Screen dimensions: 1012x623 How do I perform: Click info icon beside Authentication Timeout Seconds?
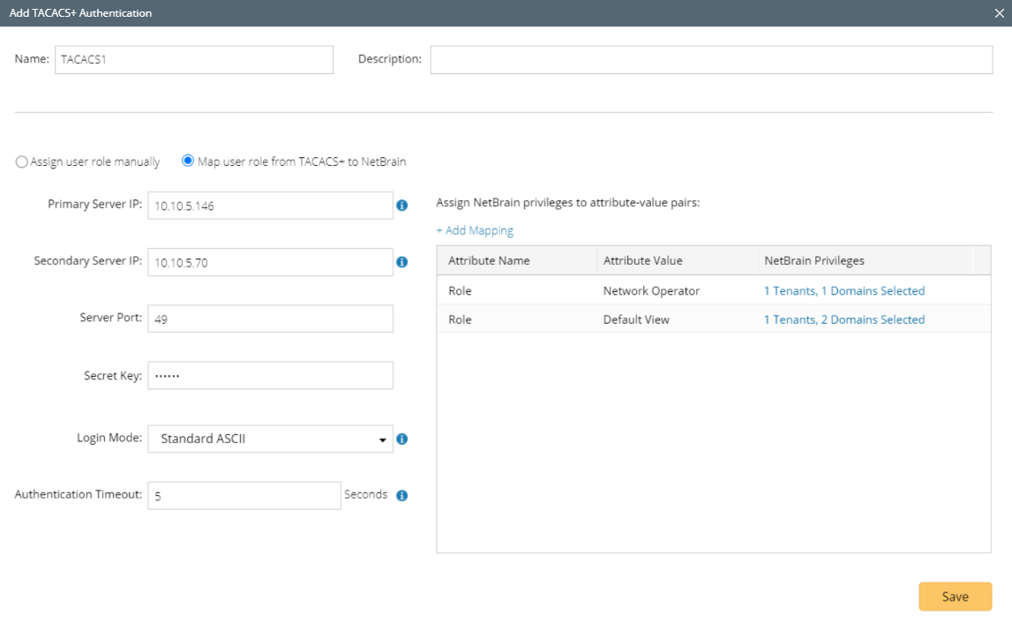tap(401, 495)
